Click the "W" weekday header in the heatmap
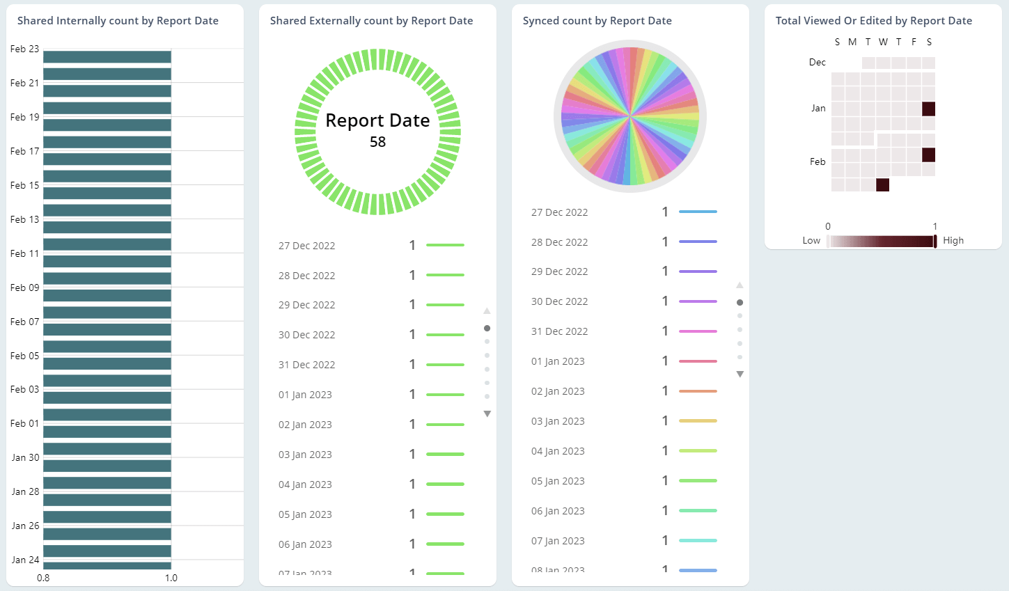This screenshot has width=1009, height=591. [x=883, y=42]
